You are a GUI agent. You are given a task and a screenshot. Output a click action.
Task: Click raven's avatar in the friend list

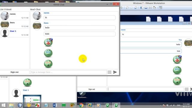tap(5, 16)
